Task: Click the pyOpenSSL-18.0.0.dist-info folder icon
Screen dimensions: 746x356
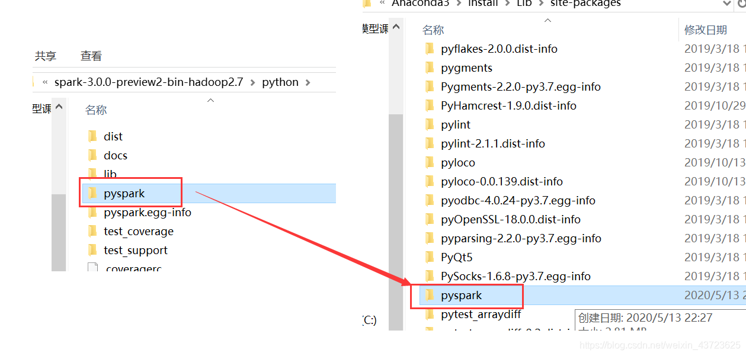Action: click(430, 219)
